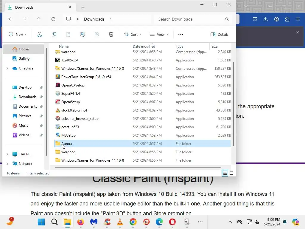Screen dimensions: 305x229
Task: Click the Pocket icon in browser toolbar
Action: 255,19
